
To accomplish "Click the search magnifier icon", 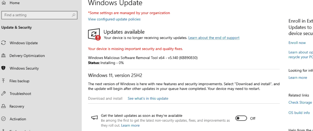I will (x=74, y=15).
